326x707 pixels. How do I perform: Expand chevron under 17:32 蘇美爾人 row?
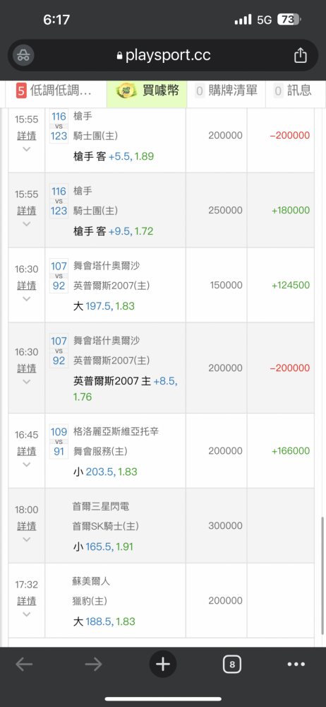click(x=27, y=614)
